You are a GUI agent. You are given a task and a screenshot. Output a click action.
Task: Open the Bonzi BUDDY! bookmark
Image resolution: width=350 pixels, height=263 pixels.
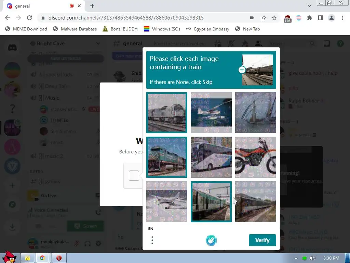(121, 29)
